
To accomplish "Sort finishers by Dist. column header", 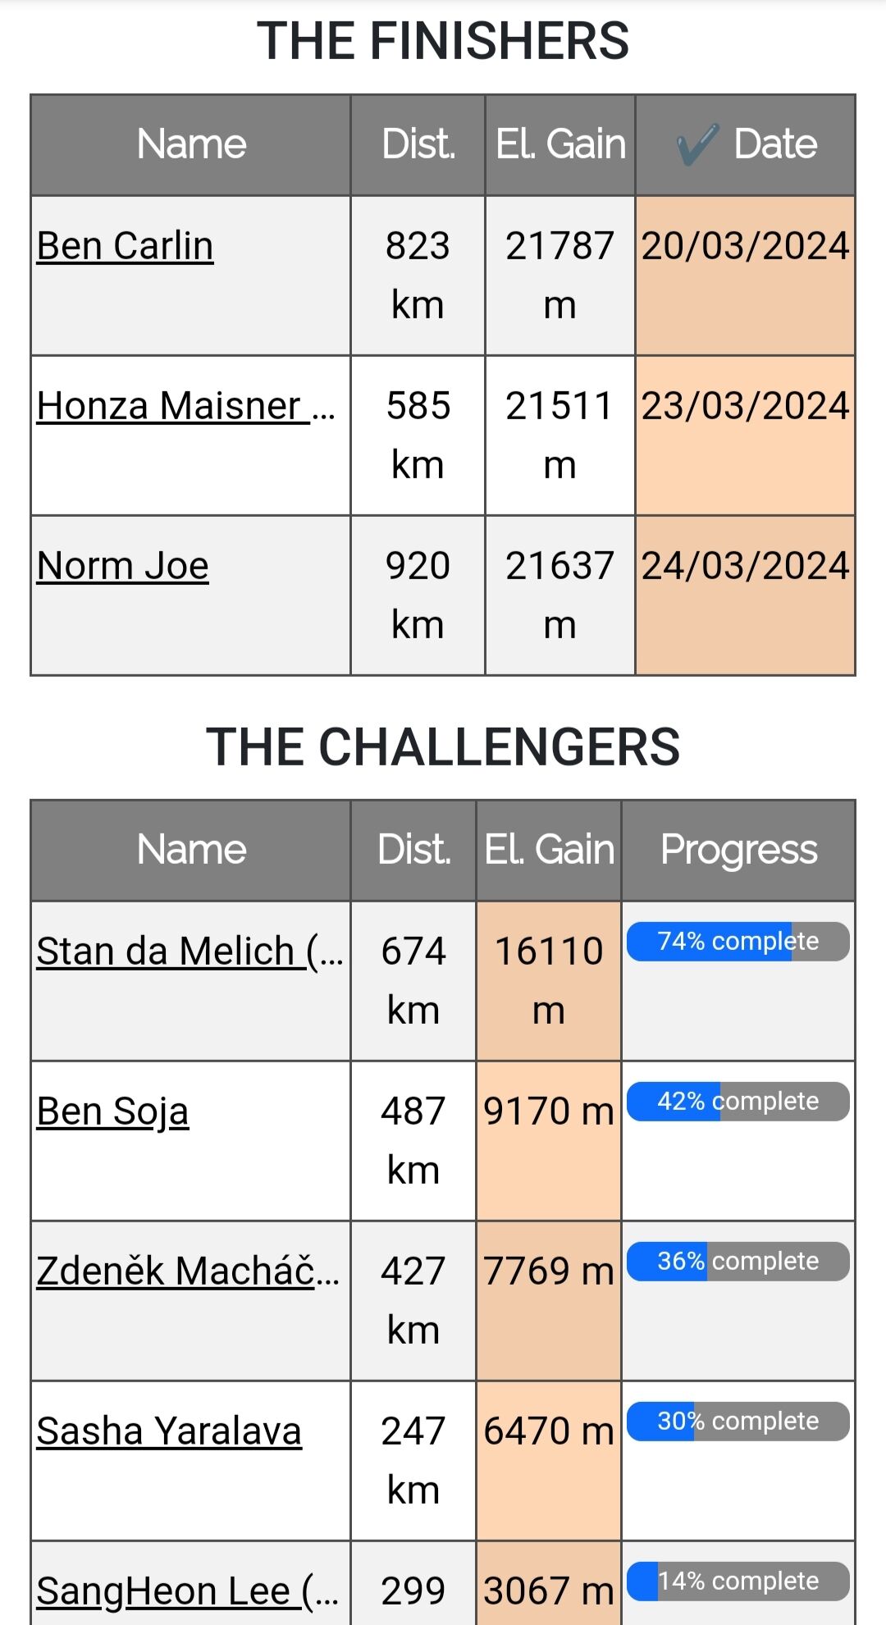I will pos(418,144).
